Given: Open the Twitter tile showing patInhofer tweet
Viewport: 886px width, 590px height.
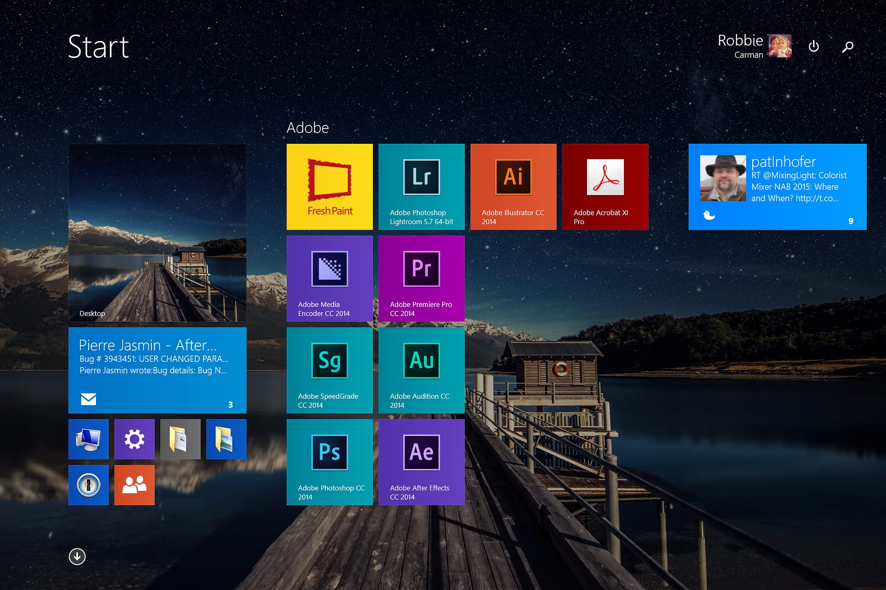Looking at the screenshot, I should point(777,187).
